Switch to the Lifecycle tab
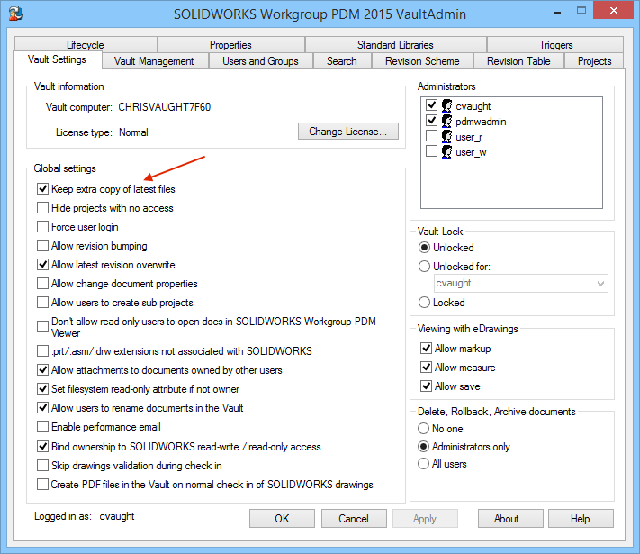The image size is (640, 554). coord(86,44)
